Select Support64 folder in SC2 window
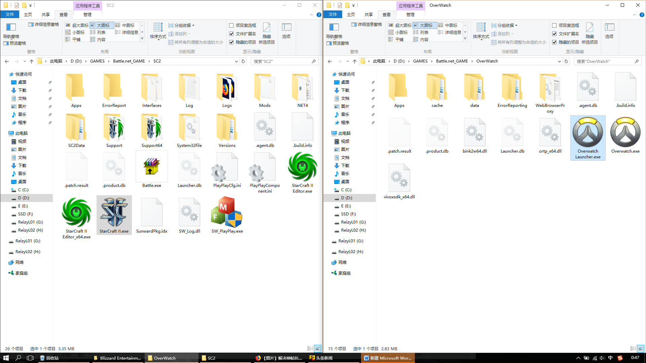Image resolution: width=646 pixels, height=363 pixels. 152,130
